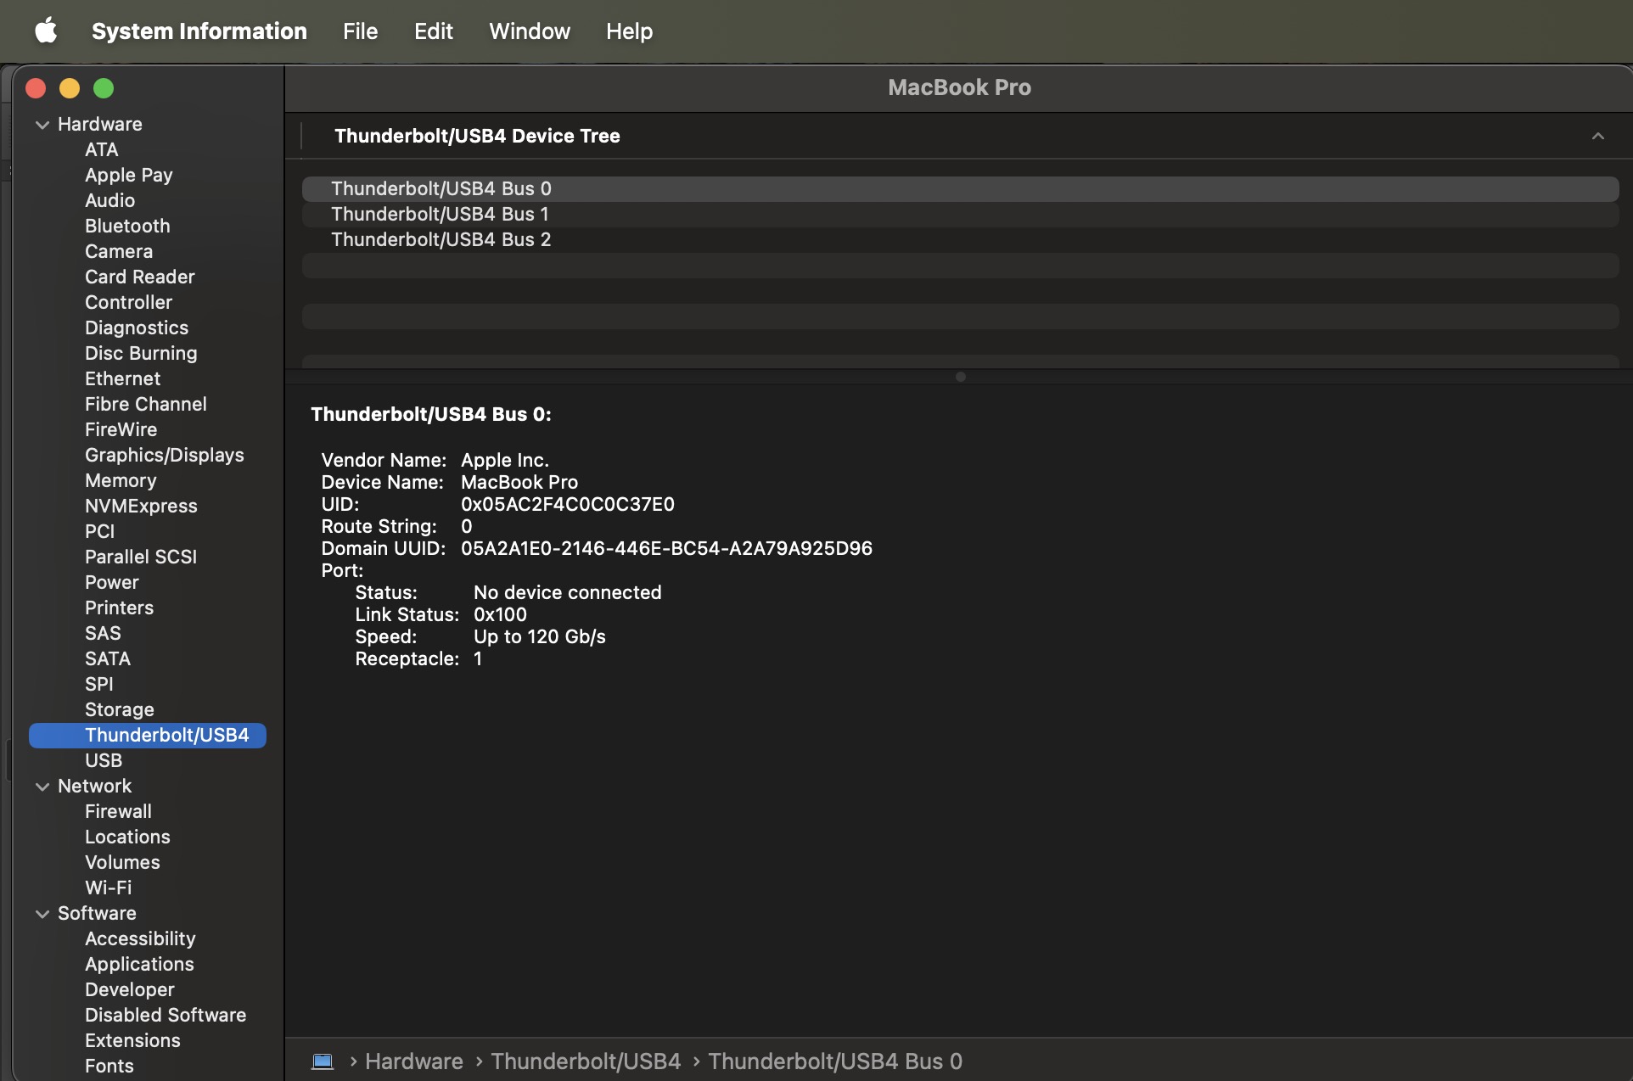Click the green zoom window button
This screenshot has width=1633, height=1081.
point(104,88)
